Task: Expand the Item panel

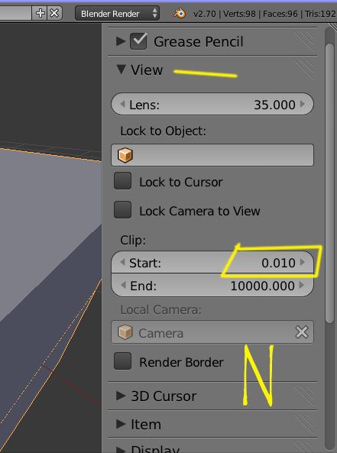Action: pos(121,424)
